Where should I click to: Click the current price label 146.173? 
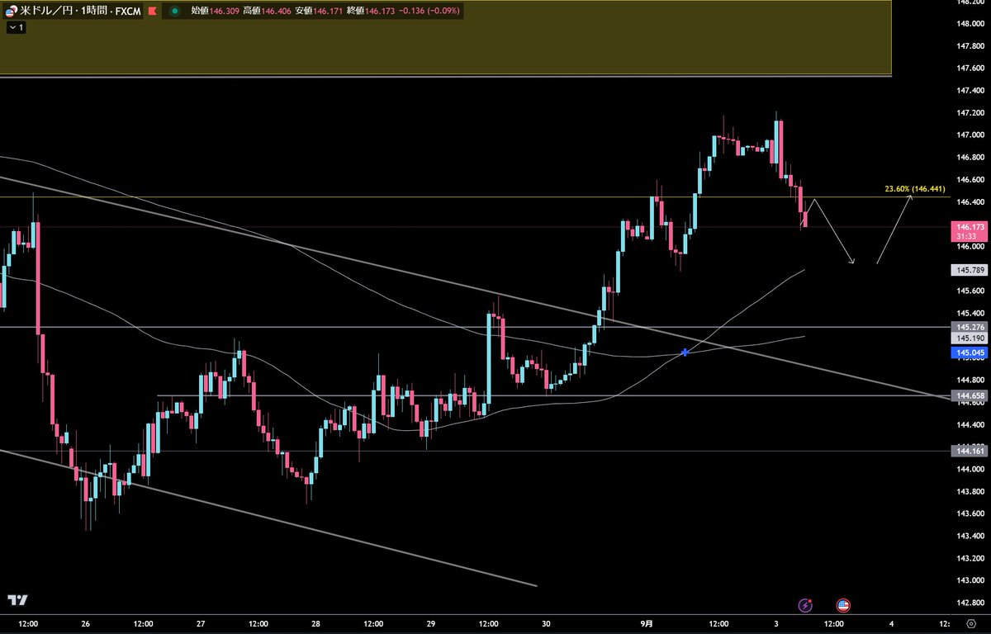970,226
